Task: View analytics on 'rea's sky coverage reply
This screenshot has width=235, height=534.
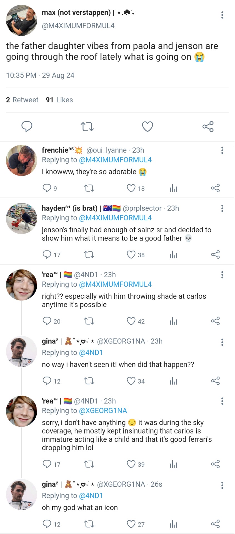Action: pyautogui.click(x=173, y=464)
